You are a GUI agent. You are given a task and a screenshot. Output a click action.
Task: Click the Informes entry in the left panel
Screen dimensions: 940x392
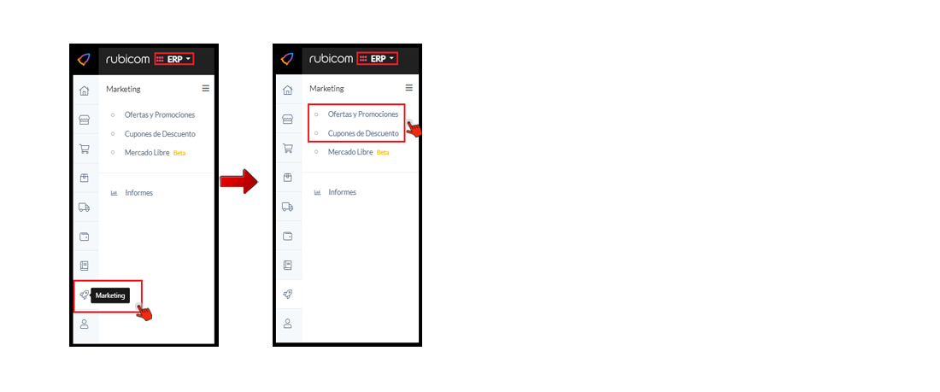(139, 193)
